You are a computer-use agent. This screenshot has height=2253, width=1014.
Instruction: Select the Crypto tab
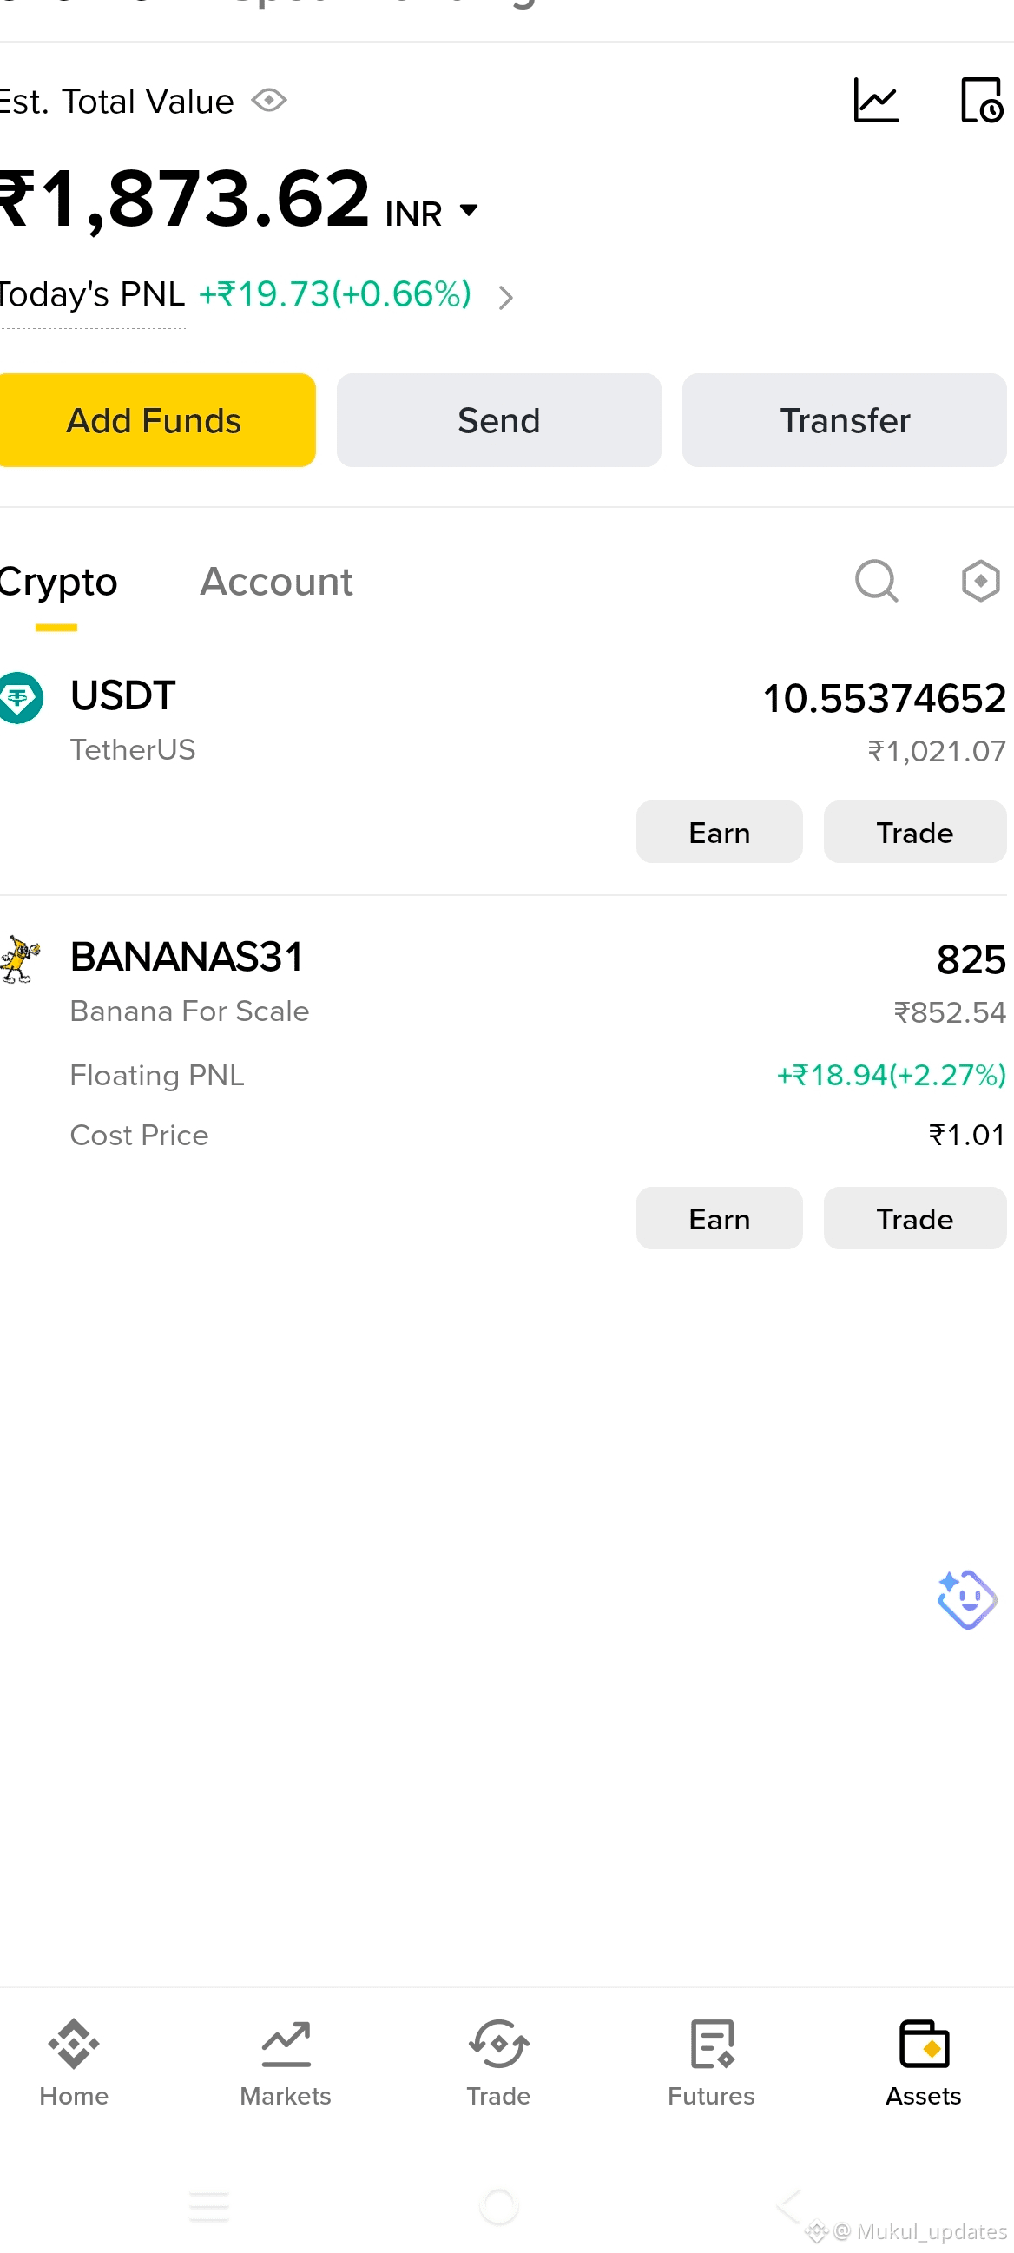(x=58, y=583)
